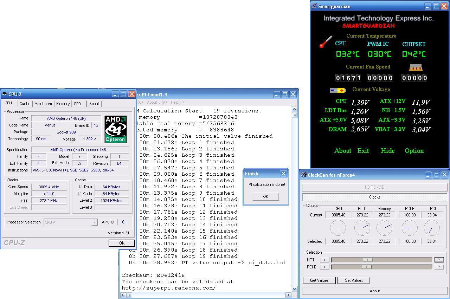Click the Clocks button in ClockGen
The height and width of the screenshot is (299, 450).
point(375,197)
